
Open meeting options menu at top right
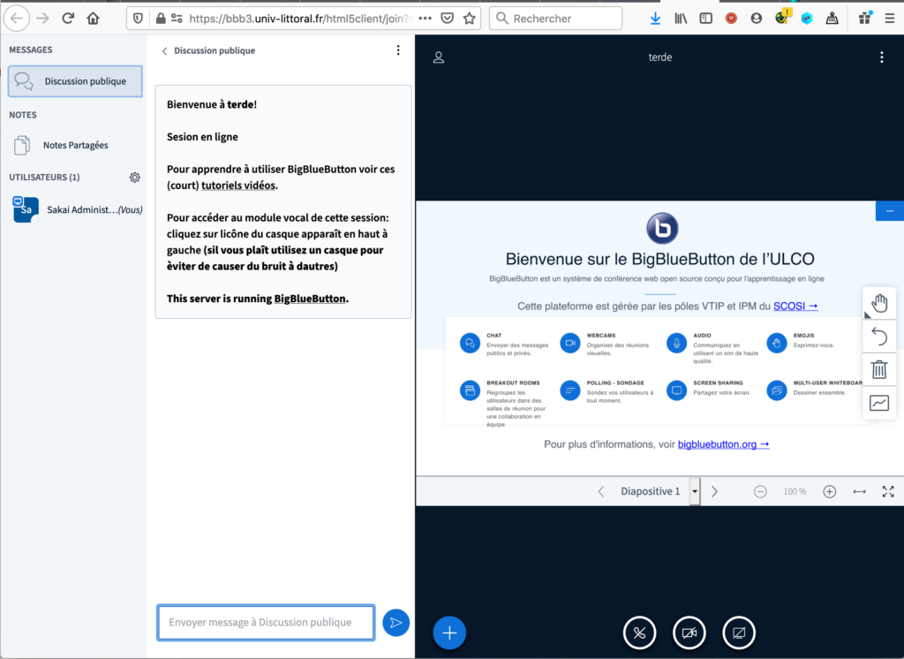click(x=882, y=57)
